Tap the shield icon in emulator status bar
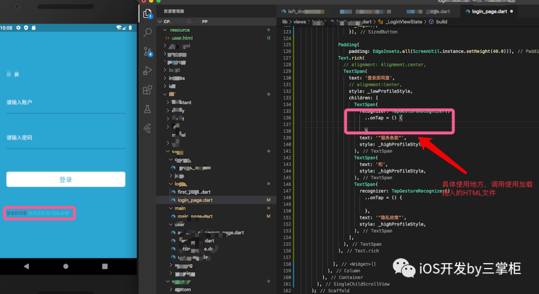539x294 pixels. [26, 28]
